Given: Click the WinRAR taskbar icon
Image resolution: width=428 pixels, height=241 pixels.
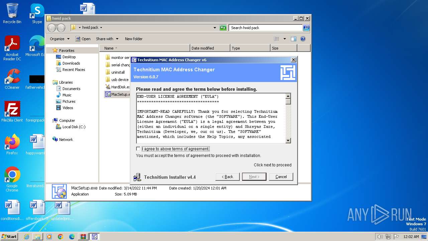Looking at the screenshot, I should 83,237.
